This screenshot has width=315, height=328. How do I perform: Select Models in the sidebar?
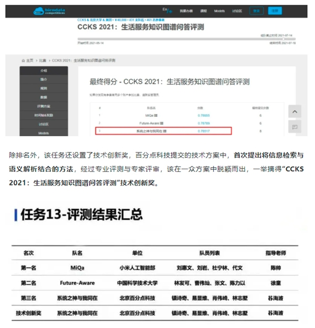(x=44, y=133)
